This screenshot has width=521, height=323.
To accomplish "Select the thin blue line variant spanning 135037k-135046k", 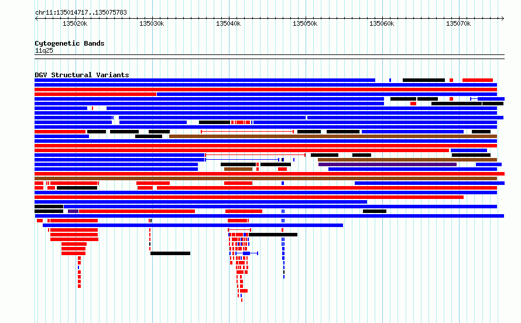I will [242, 160].
